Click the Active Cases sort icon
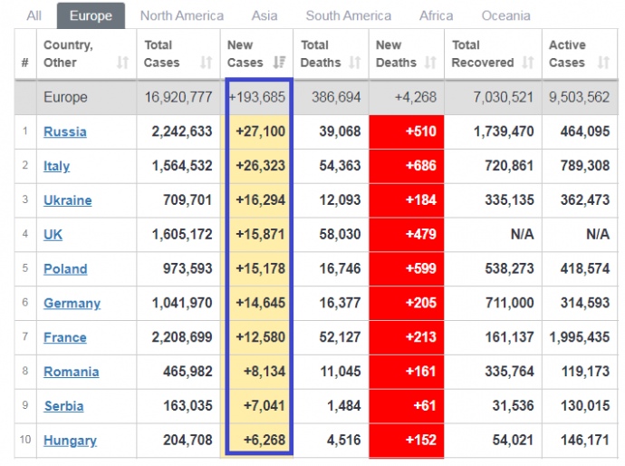Viewport: 625px width, 466px height. [x=603, y=63]
